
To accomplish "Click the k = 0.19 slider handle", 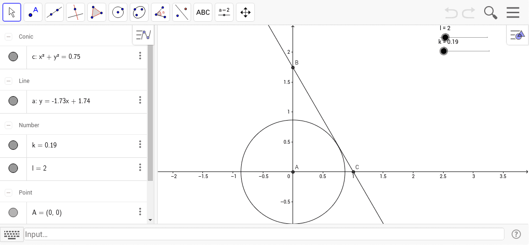I will point(444,51).
